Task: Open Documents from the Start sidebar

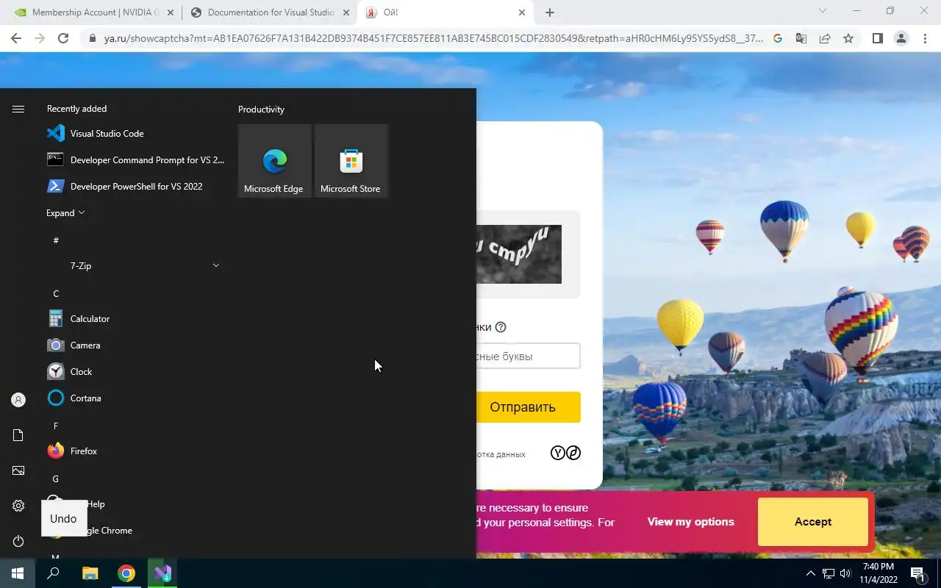Action: (x=18, y=435)
